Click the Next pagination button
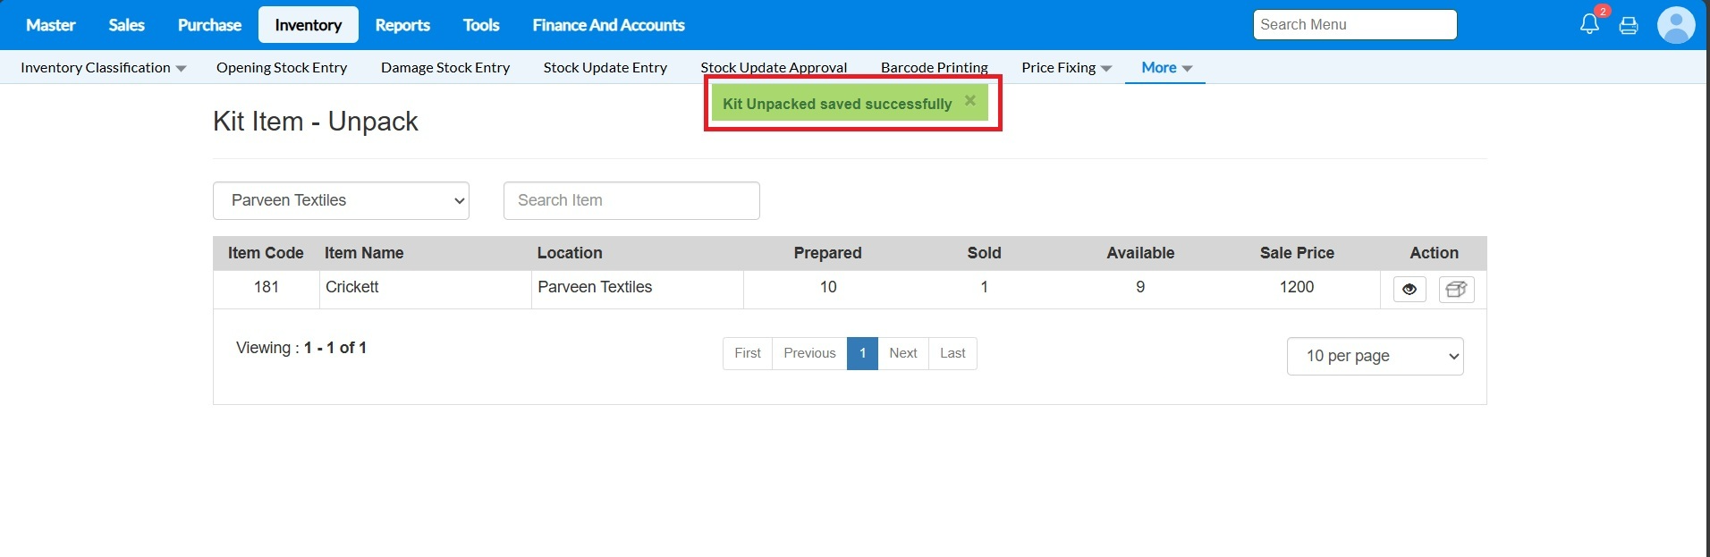This screenshot has height=557, width=1710. [902, 353]
